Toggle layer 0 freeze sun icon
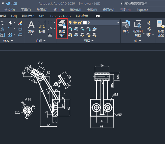This screenshot has height=144, width=165. 75,23
